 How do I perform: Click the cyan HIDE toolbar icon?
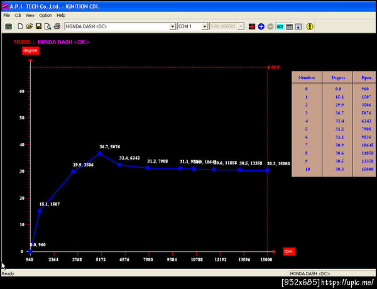coord(280,26)
